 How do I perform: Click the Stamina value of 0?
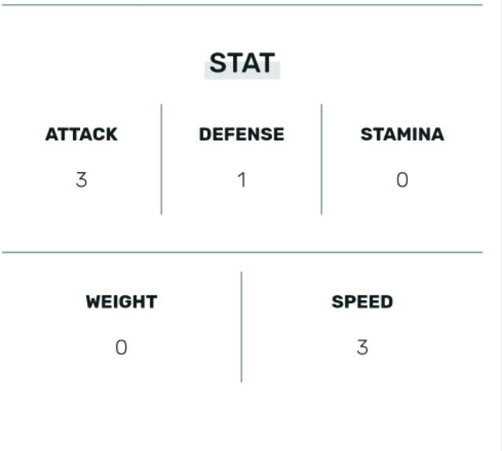tap(402, 180)
